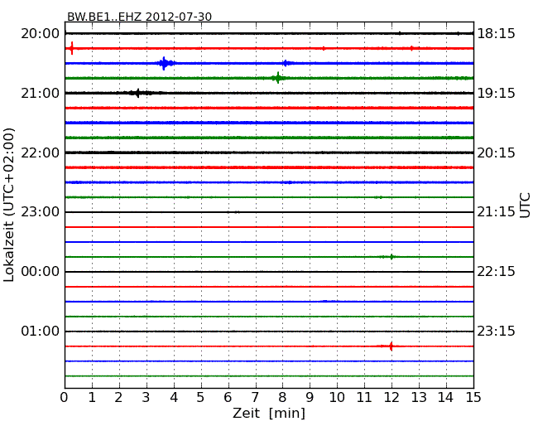Click the black event on the 21:00 trace
The image size is (538, 431).
point(138,93)
